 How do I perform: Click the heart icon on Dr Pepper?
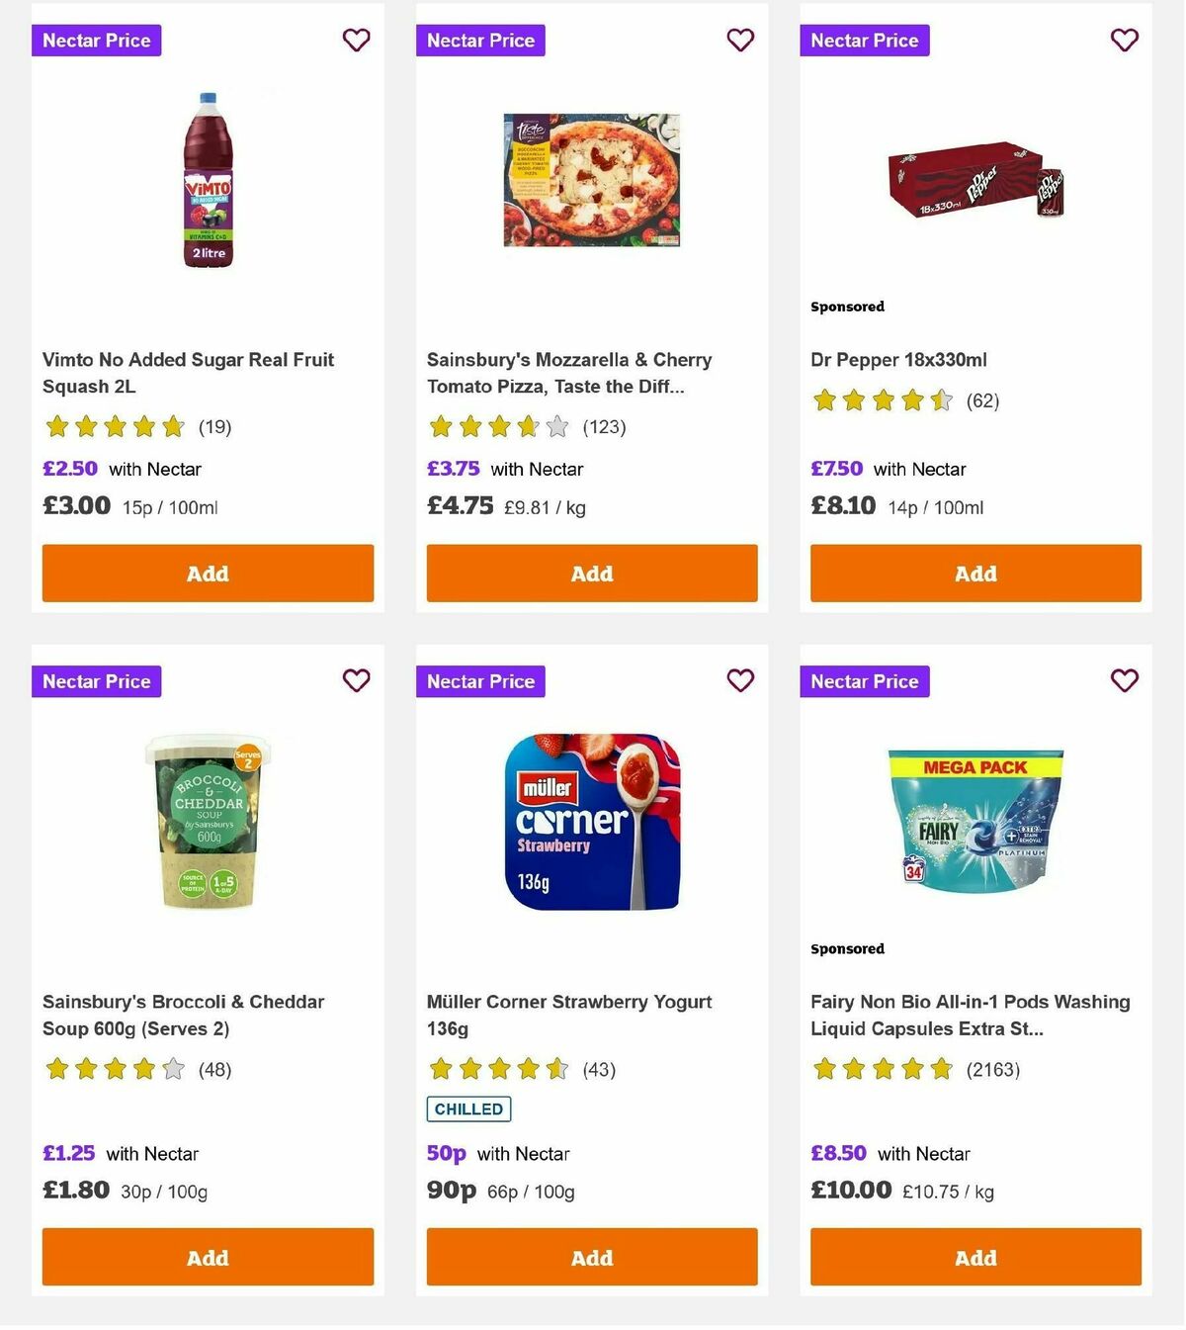click(x=1124, y=41)
